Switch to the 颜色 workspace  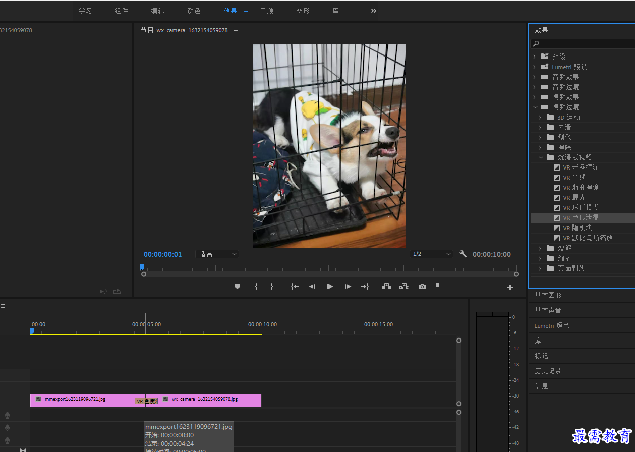pyautogui.click(x=194, y=11)
